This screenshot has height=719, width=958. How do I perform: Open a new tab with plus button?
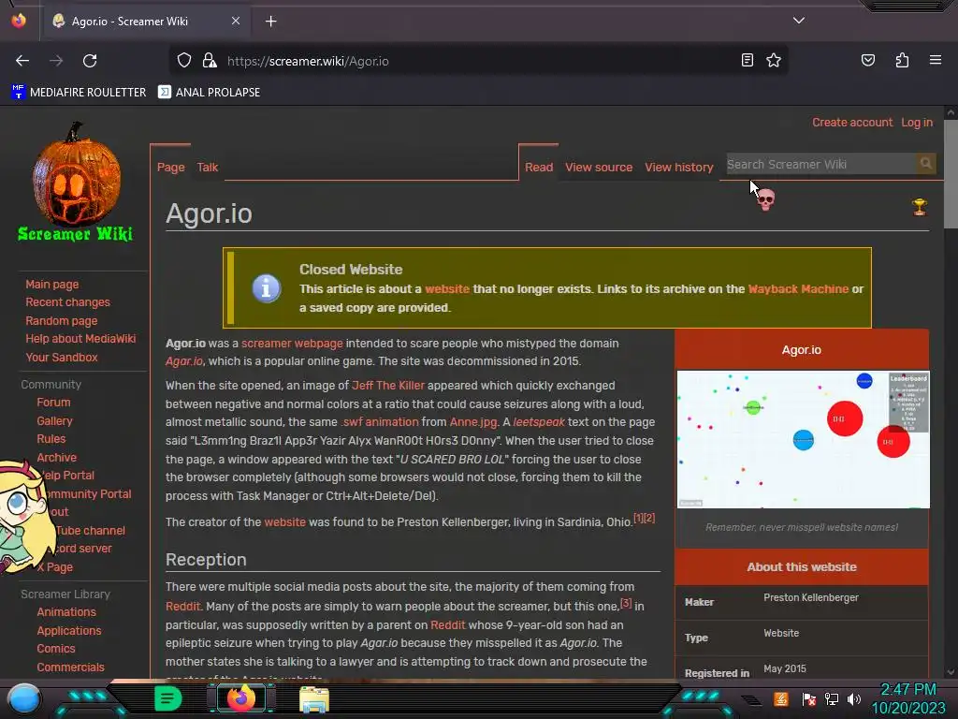[270, 22]
